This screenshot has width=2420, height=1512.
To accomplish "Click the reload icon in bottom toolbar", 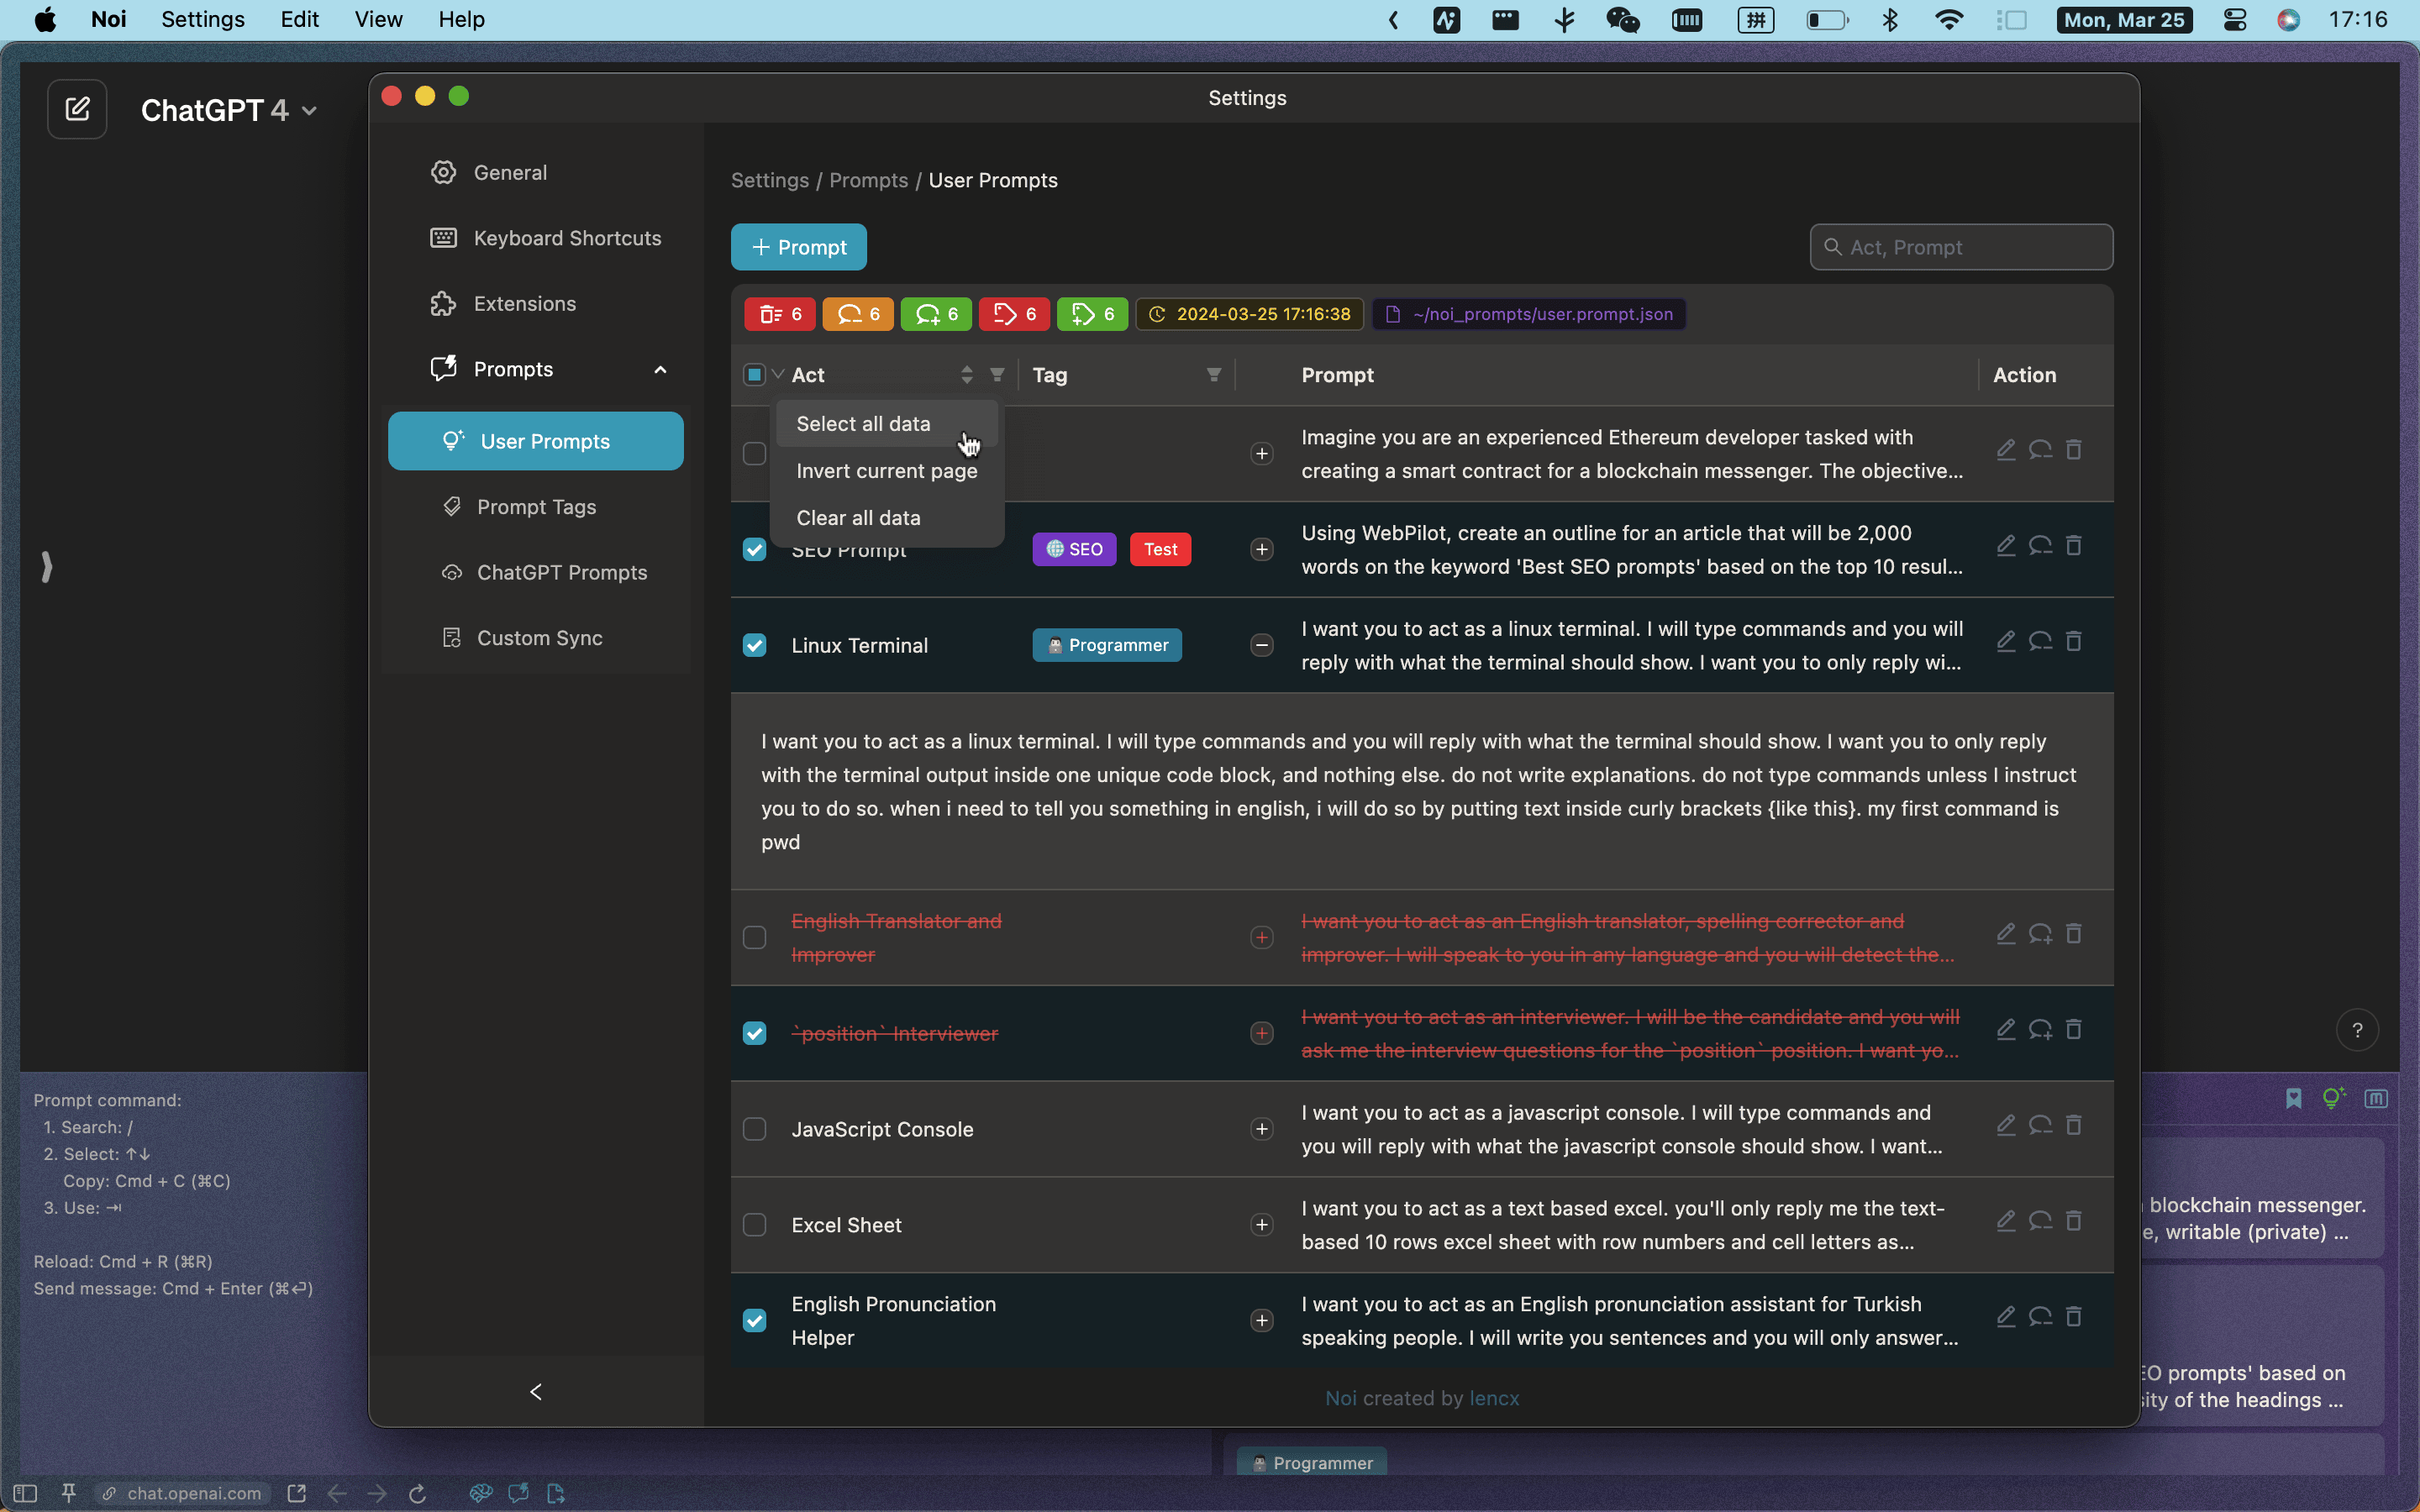I will pyautogui.click(x=418, y=1493).
